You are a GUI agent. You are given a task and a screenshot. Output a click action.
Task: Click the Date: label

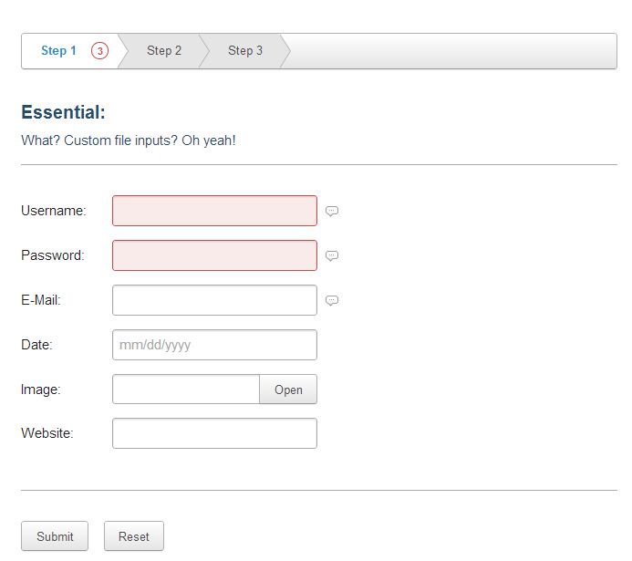pyautogui.click(x=36, y=345)
